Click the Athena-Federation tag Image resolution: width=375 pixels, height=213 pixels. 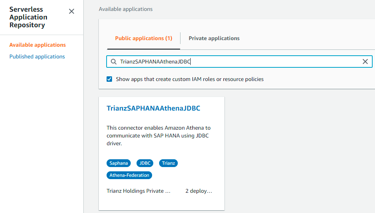point(130,175)
